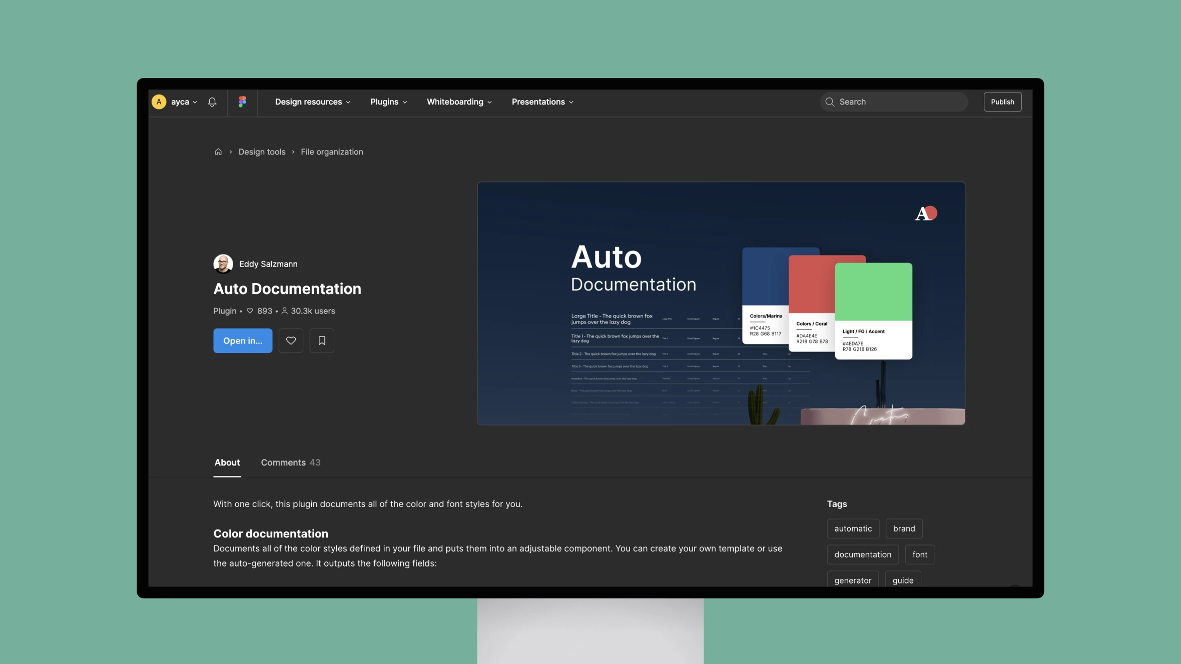
Task: Click the notification bell icon
Action: click(213, 102)
